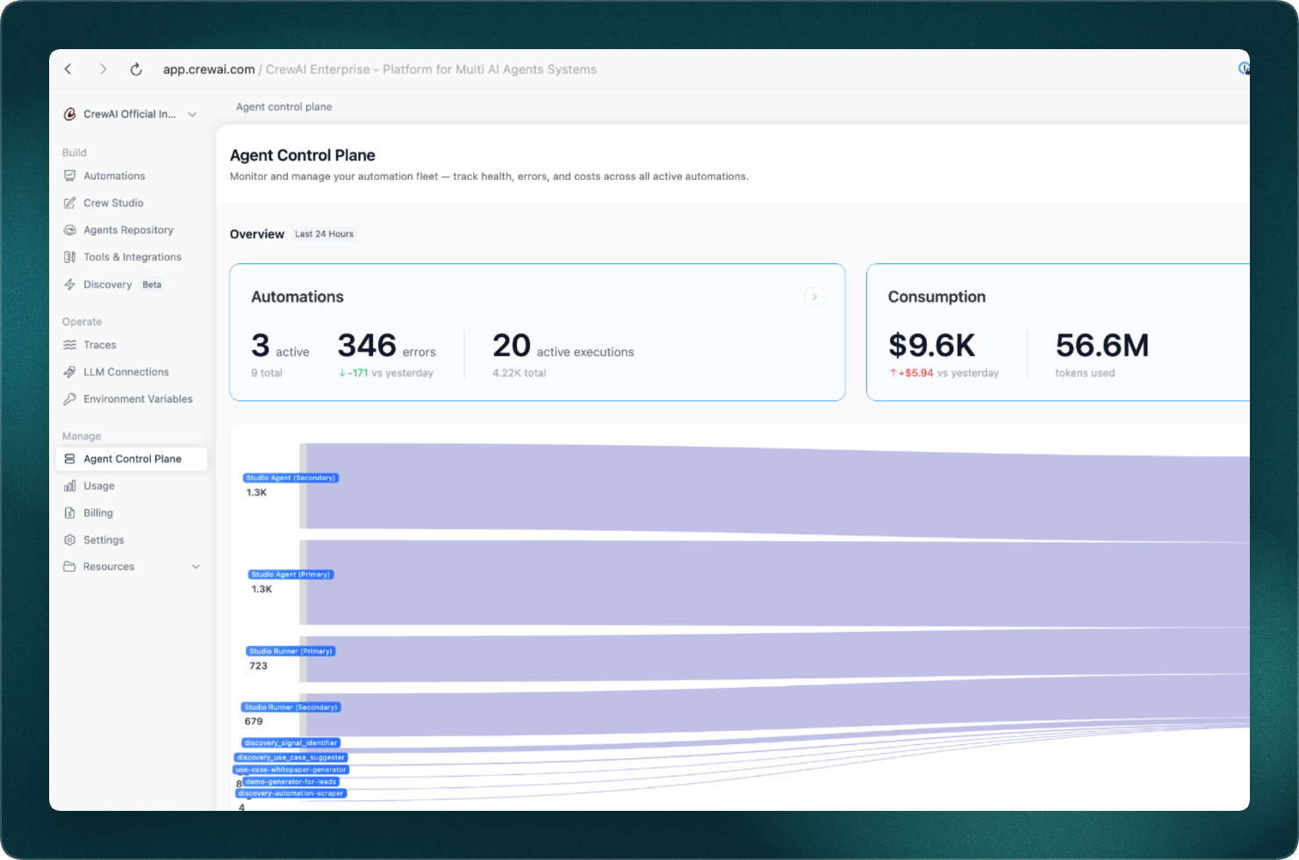1299x860 pixels.
Task: Click the browser forward arrow
Action: pos(103,69)
